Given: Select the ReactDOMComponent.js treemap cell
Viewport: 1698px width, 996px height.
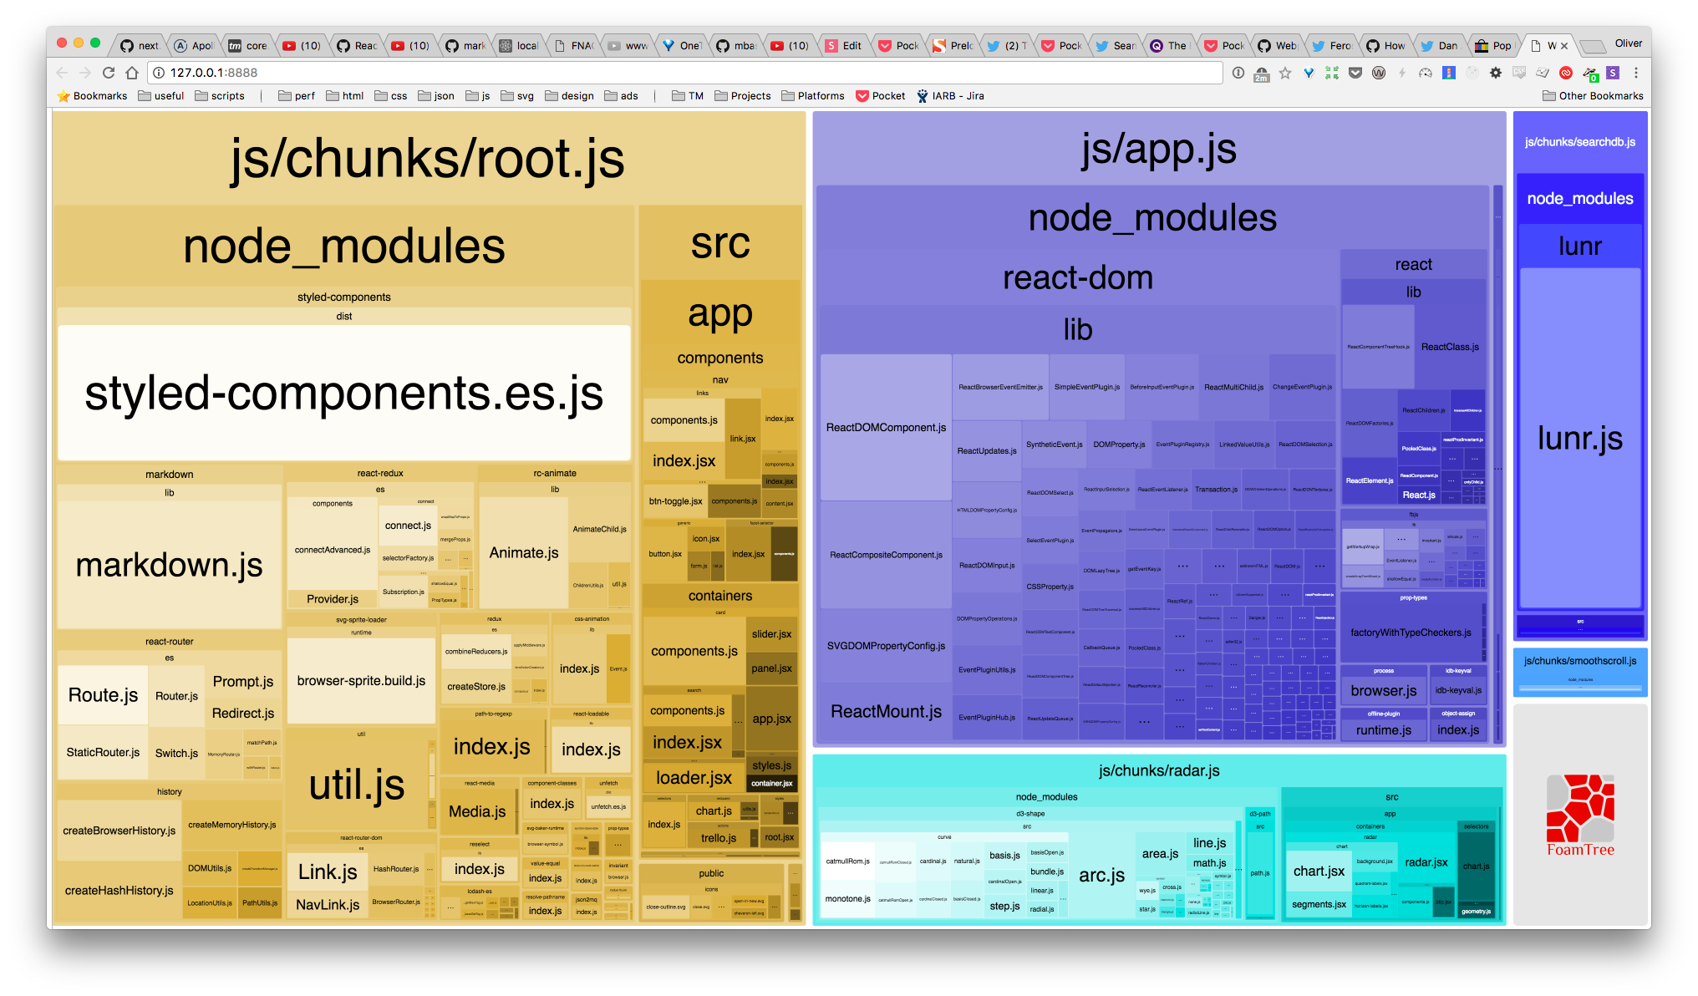Looking at the screenshot, I should (886, 427).
